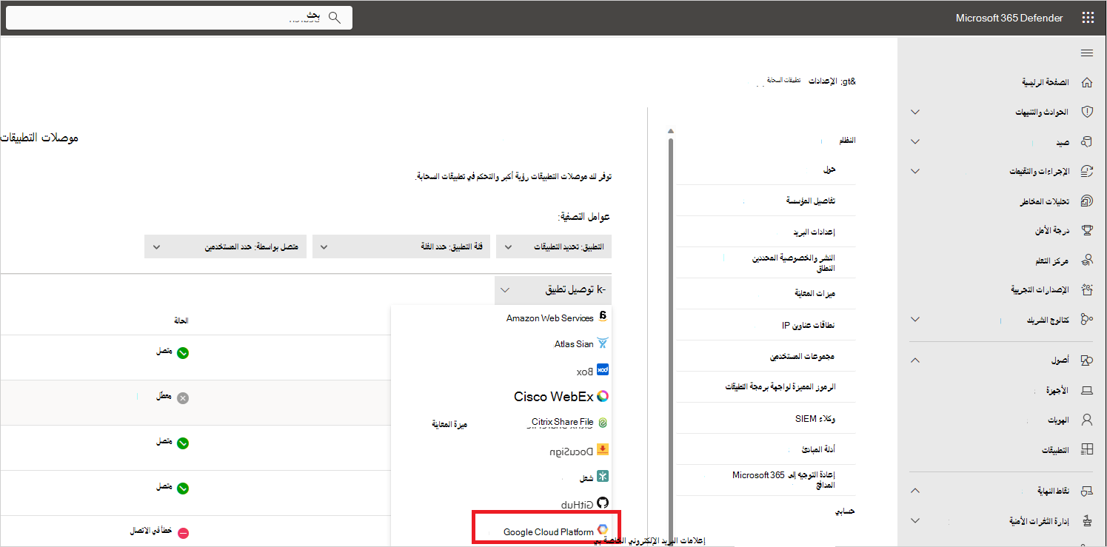1107x547 pixels.
Task: Expand Incidents and alerts (الحوادث والتنبيهات) chevron
Action: (915, 113)
